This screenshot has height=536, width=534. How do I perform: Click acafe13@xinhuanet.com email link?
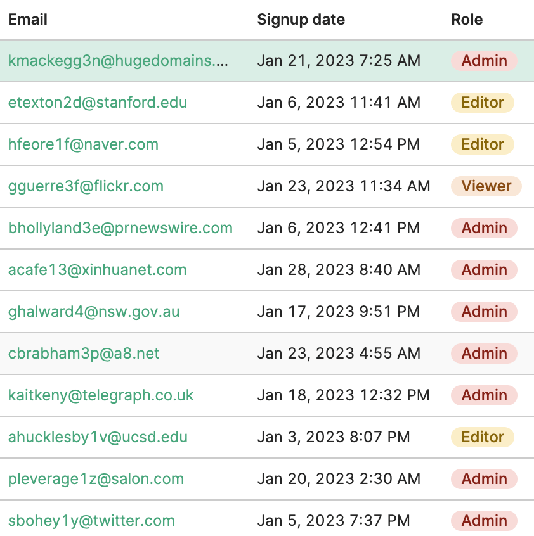(x=97, y=270)
